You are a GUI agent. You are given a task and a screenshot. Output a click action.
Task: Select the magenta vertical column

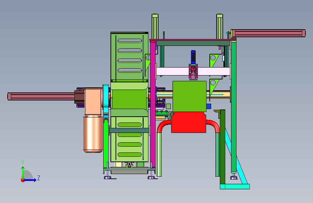pyautogui.click(x=153, y=104)
